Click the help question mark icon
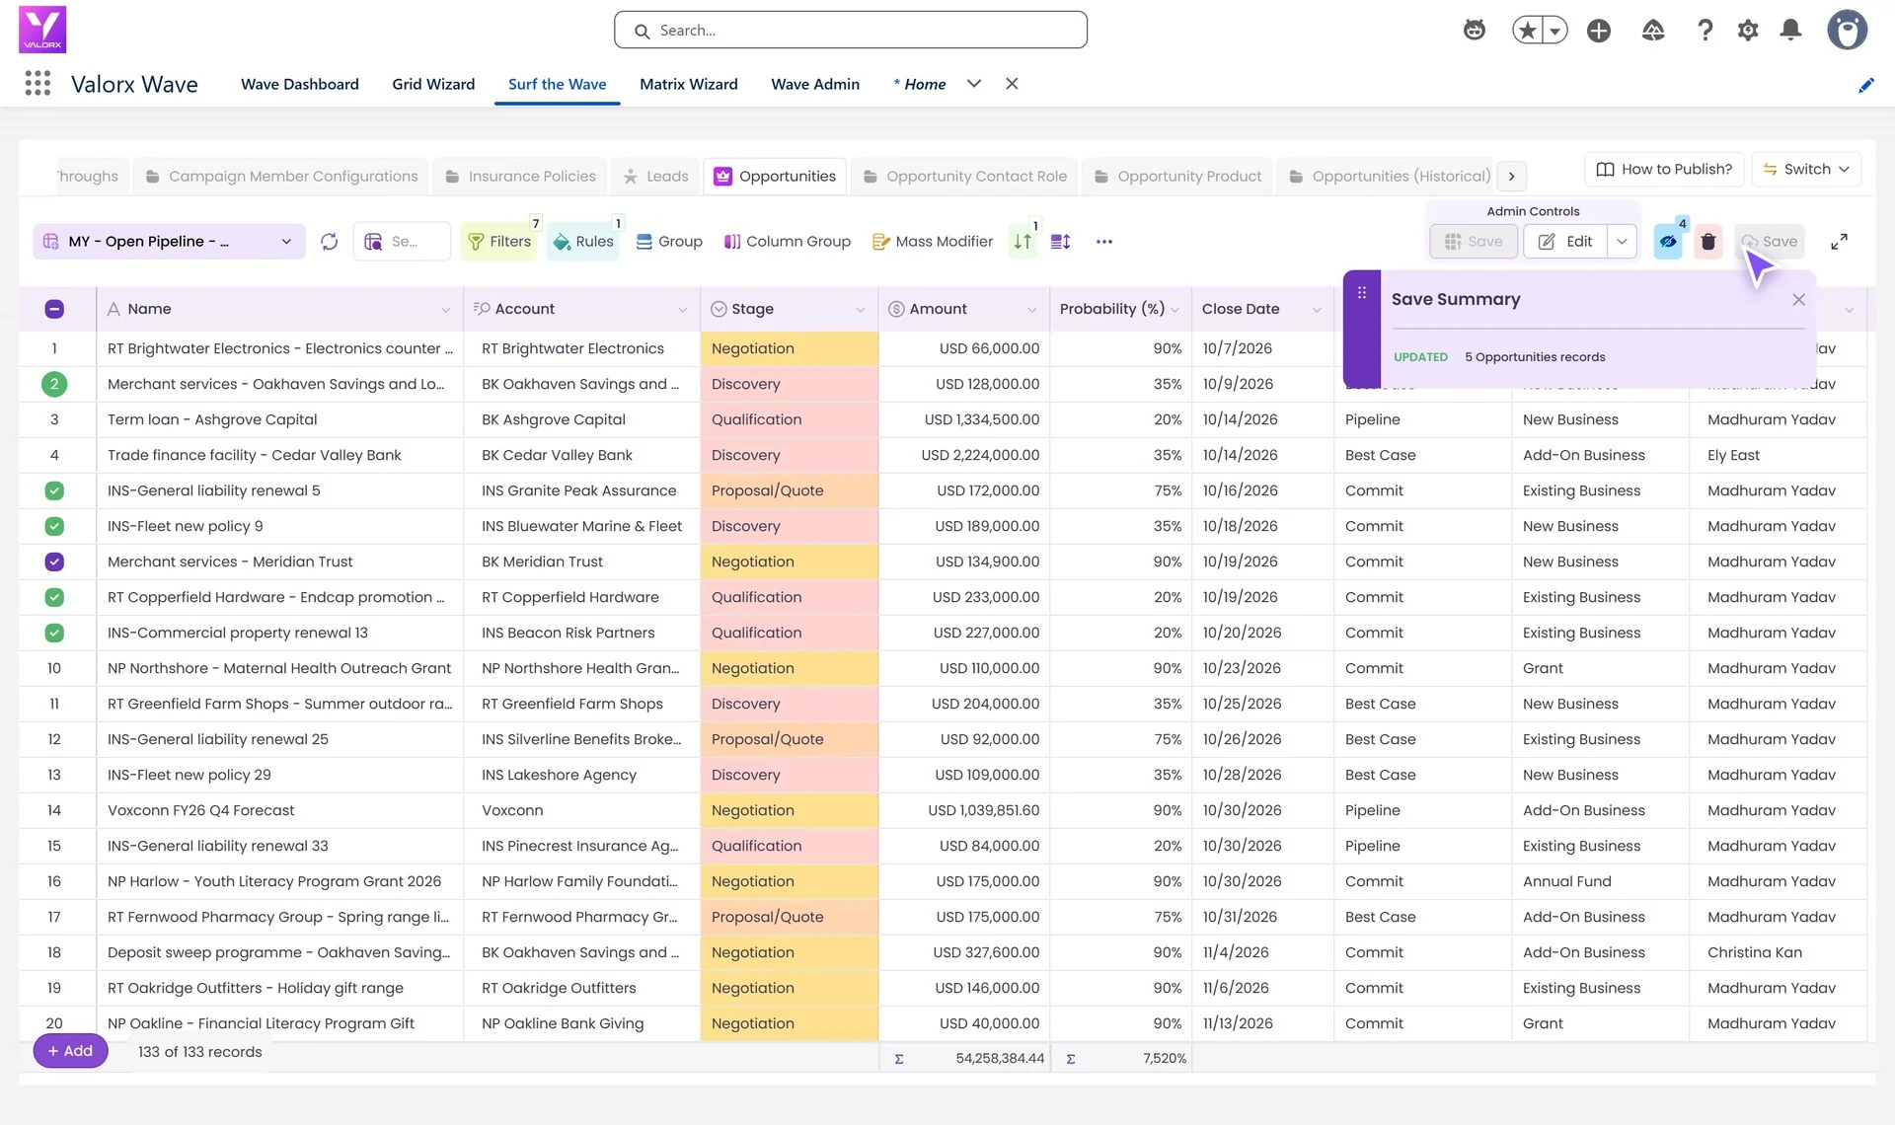Screen dimensions: 1895x1125 click(x=1705, y=31)
